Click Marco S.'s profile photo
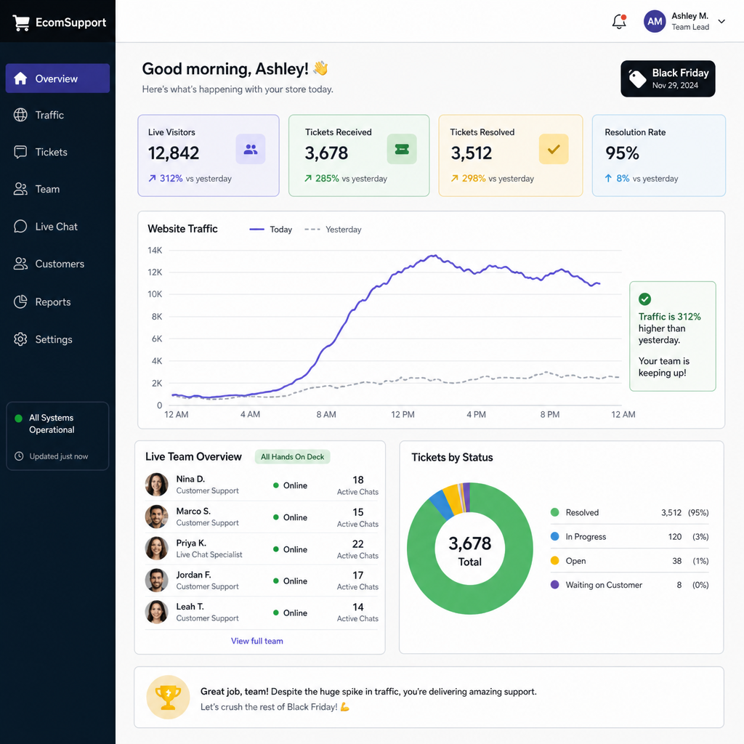 coord(157,517)
